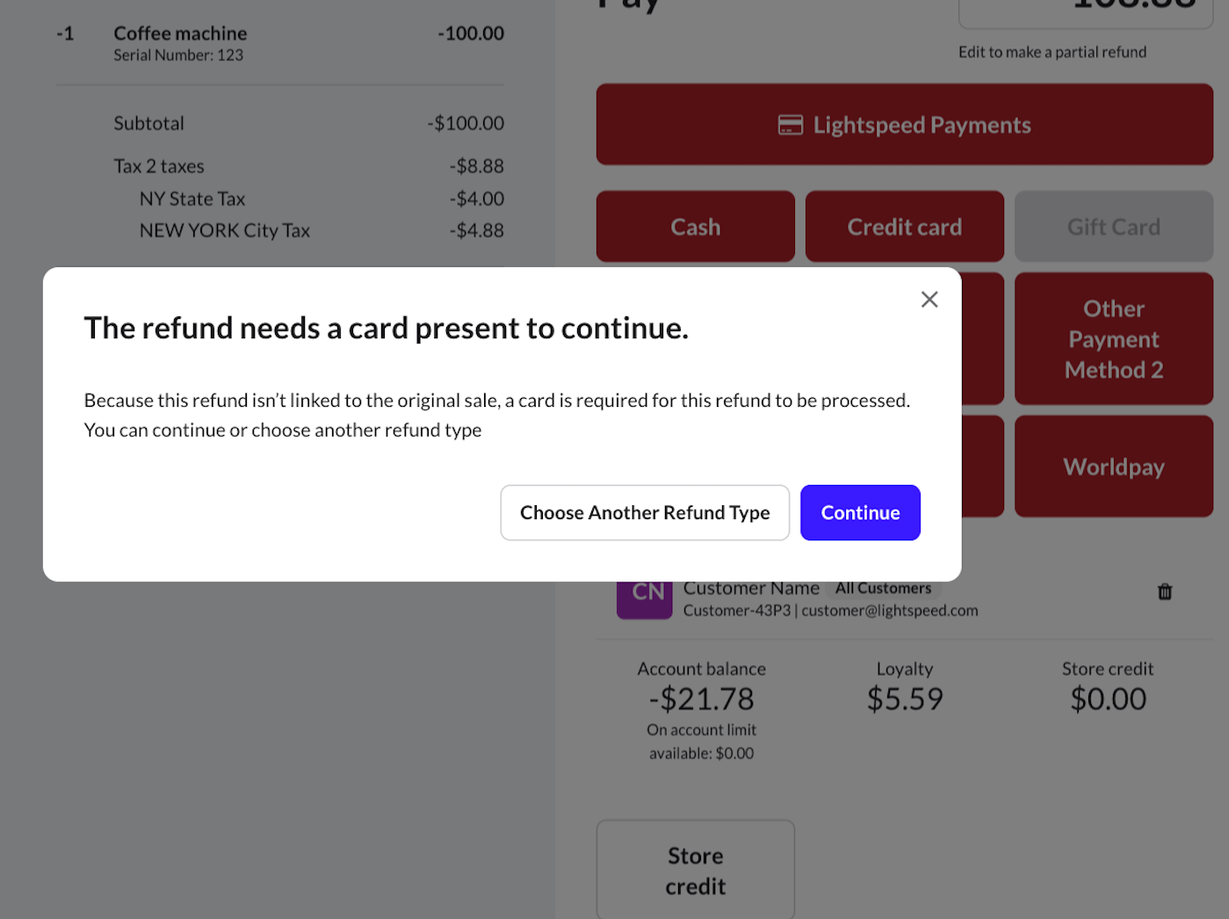Viewport: 1229px width, 919px height.
Task: Close the refund dialog with the X
Action: click(929, 300)
